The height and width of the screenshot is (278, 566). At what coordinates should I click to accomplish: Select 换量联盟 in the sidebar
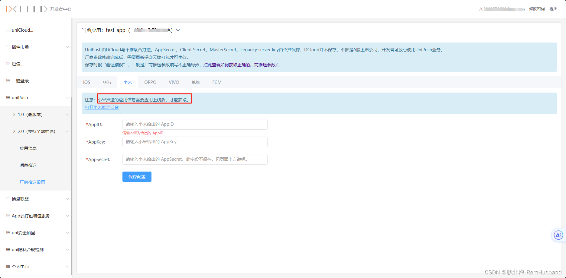coord(20,199)
